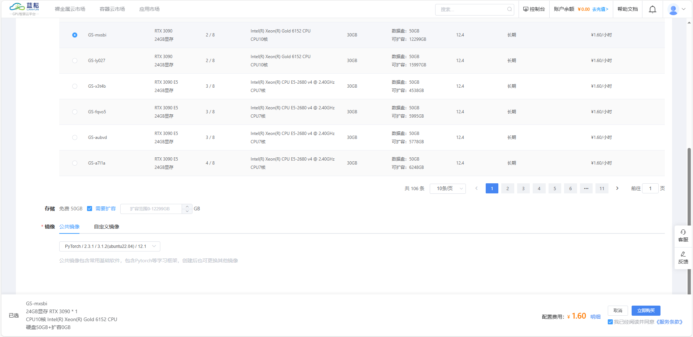Image resolution: width=693 pixels, height=337 pixels.
Task: Decrease the expansion GB stepper
Action: (187, 211)
